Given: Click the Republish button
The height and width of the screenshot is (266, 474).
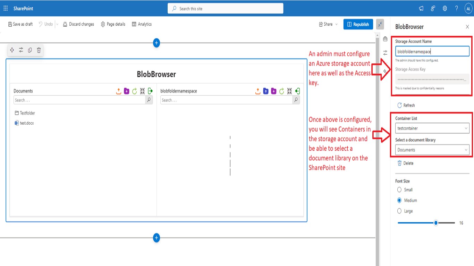Looking at the screenshot, I should (358, 24).
